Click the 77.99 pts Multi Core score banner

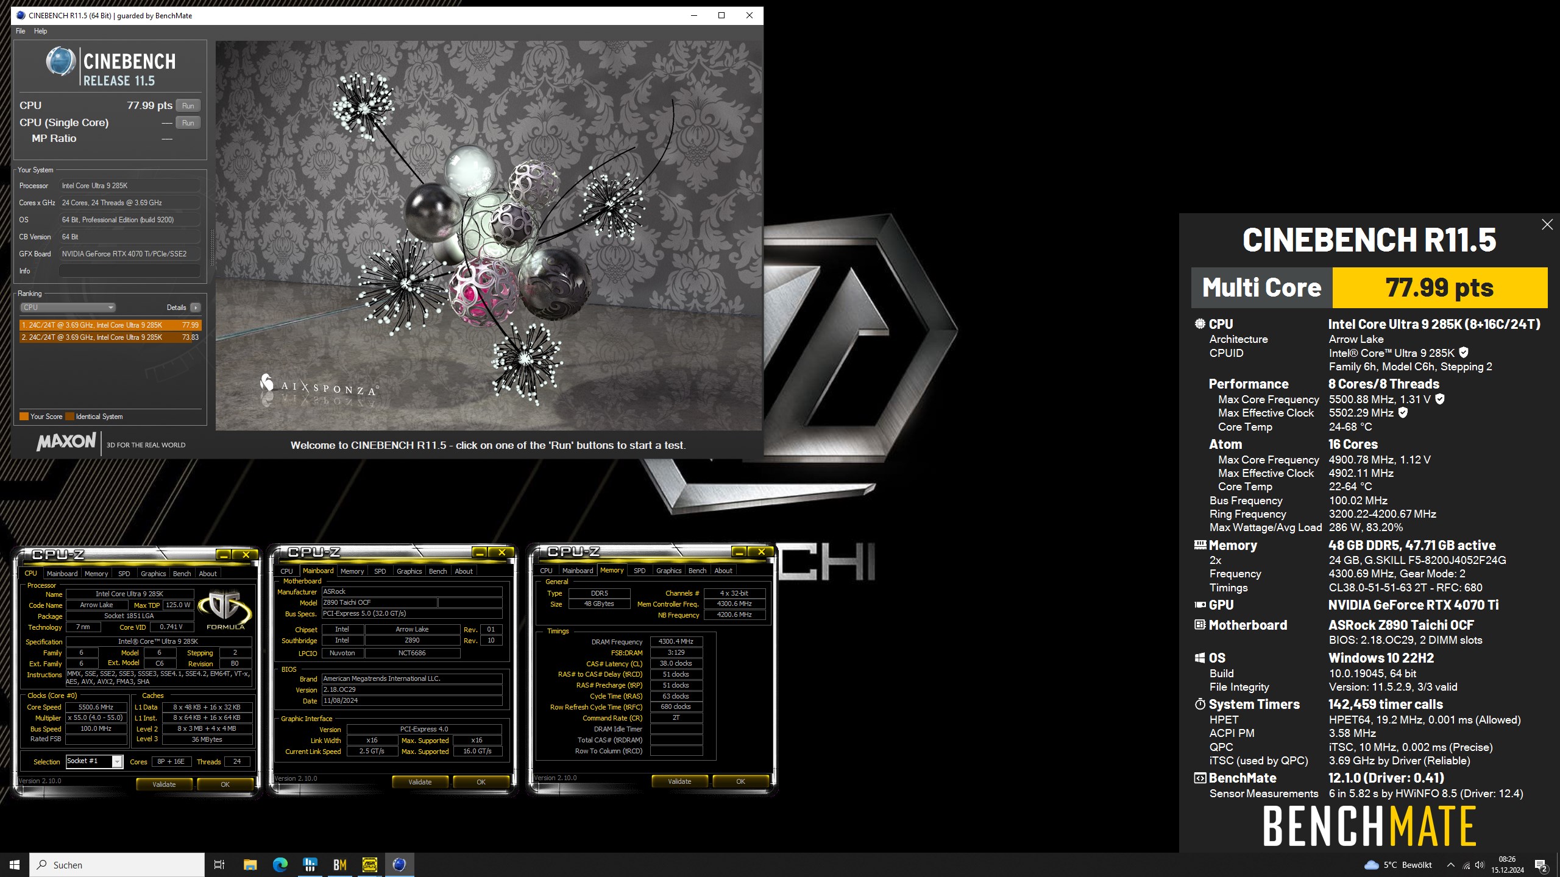[1439, 287]
